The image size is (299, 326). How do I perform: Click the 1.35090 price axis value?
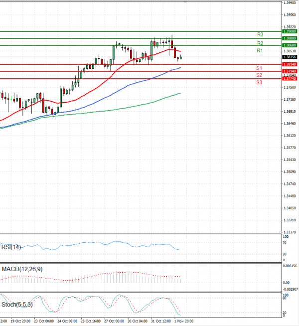[290, 172]
